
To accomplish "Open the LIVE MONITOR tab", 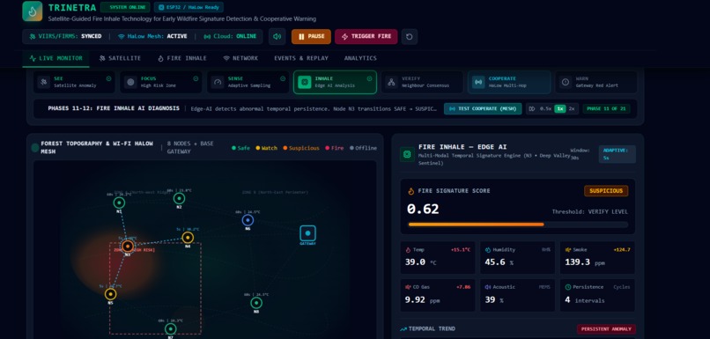I will pyautogui.click(x=55, y=58).
